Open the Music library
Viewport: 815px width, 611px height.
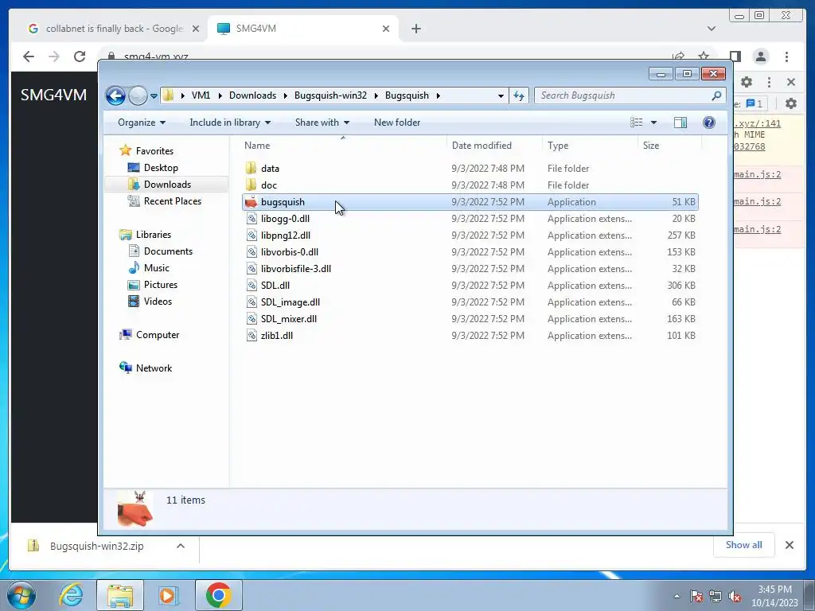(157, 267)
